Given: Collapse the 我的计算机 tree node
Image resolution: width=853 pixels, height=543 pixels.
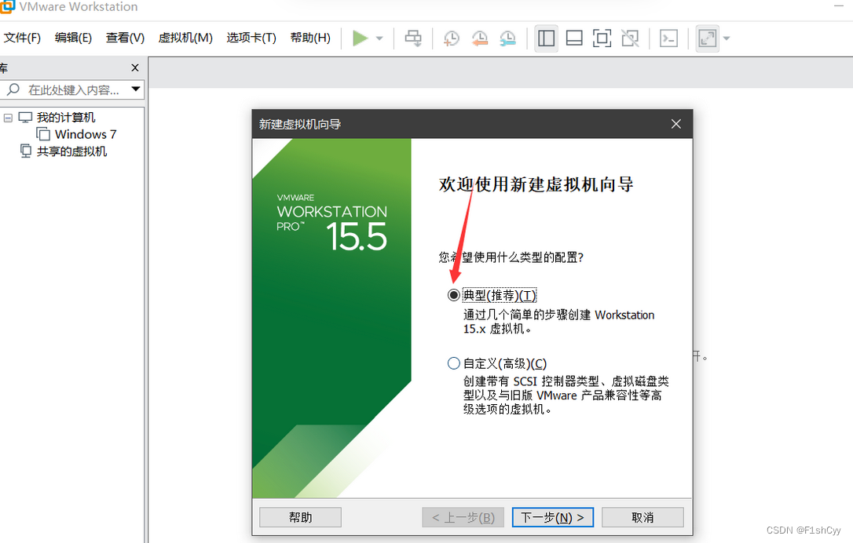Looking at the screenshot, I should [8, 118].
